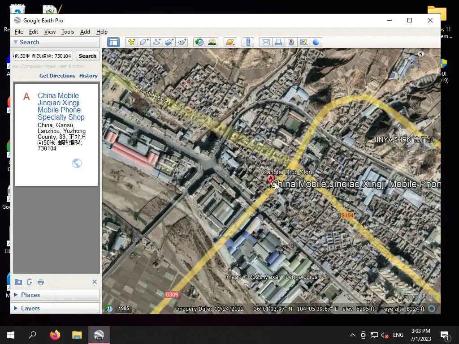Open the Get Directions link
Viewport: 459px width, 344px height.
[x=57, y=76]
